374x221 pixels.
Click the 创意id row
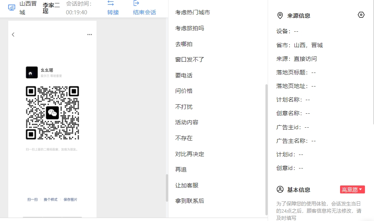[x=290, y=168]
